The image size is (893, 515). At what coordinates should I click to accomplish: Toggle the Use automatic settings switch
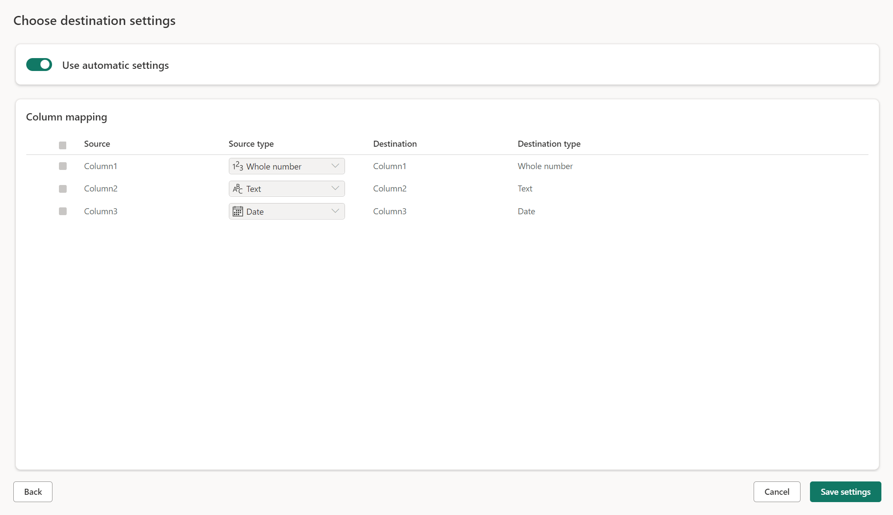(x=39, y=65)
